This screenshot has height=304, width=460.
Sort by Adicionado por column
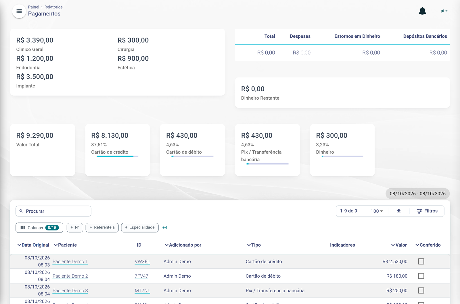click(183, 245)
